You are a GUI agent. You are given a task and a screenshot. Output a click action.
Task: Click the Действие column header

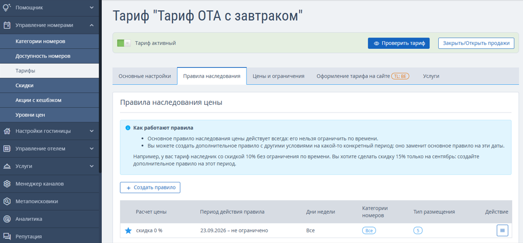[x=497, y=212]
